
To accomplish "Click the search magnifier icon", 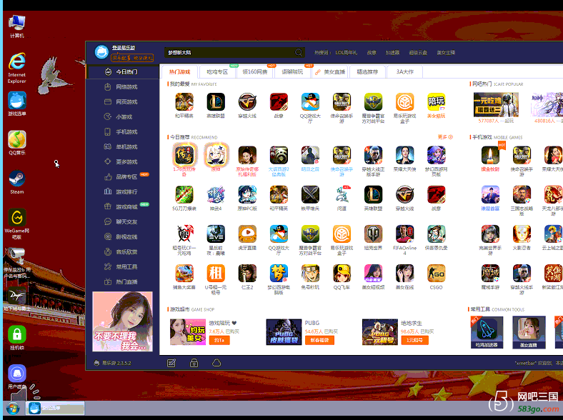I will [x=299, y=52].
